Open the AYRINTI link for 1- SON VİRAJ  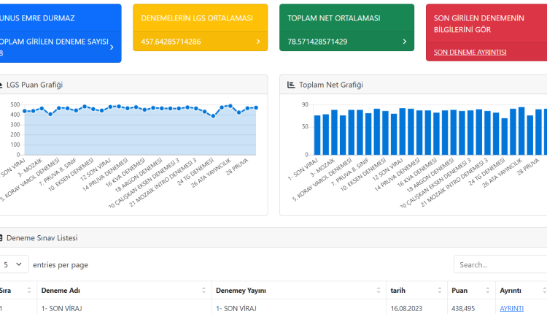[511, 308]
